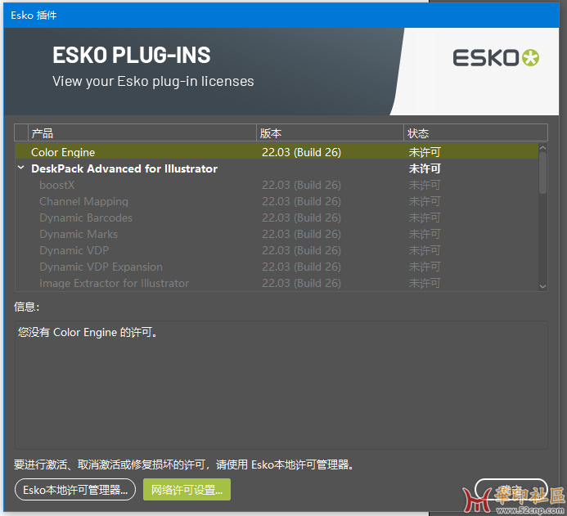Click the ESKO logo in the banner

(x=495, y=58)
